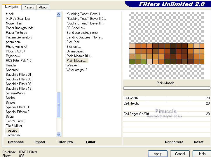Click the category list scroll down arrow
The width and height of the screenshot is (211, 157).
click(59, 134)
